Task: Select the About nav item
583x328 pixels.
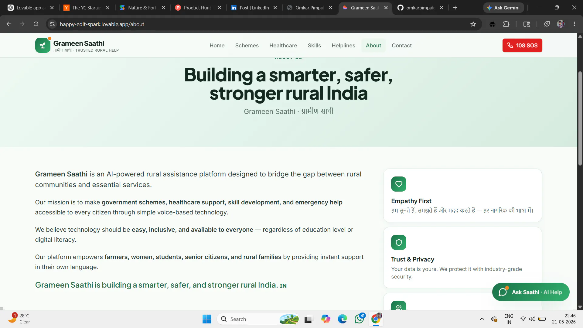Action: (x=373, y=46)
